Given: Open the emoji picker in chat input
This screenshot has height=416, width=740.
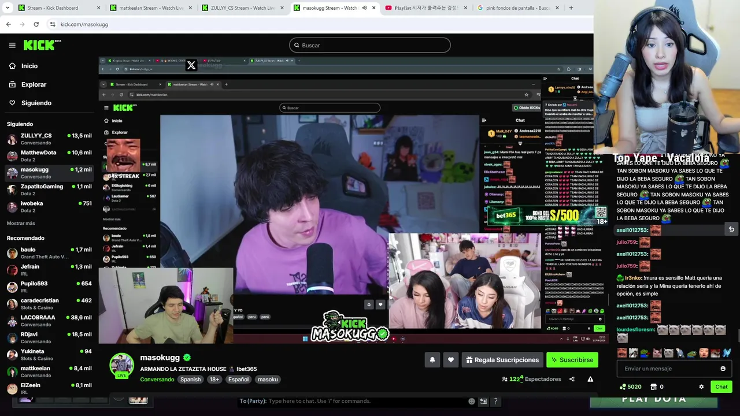Looking at the screenshot, I should coord(723,369).
